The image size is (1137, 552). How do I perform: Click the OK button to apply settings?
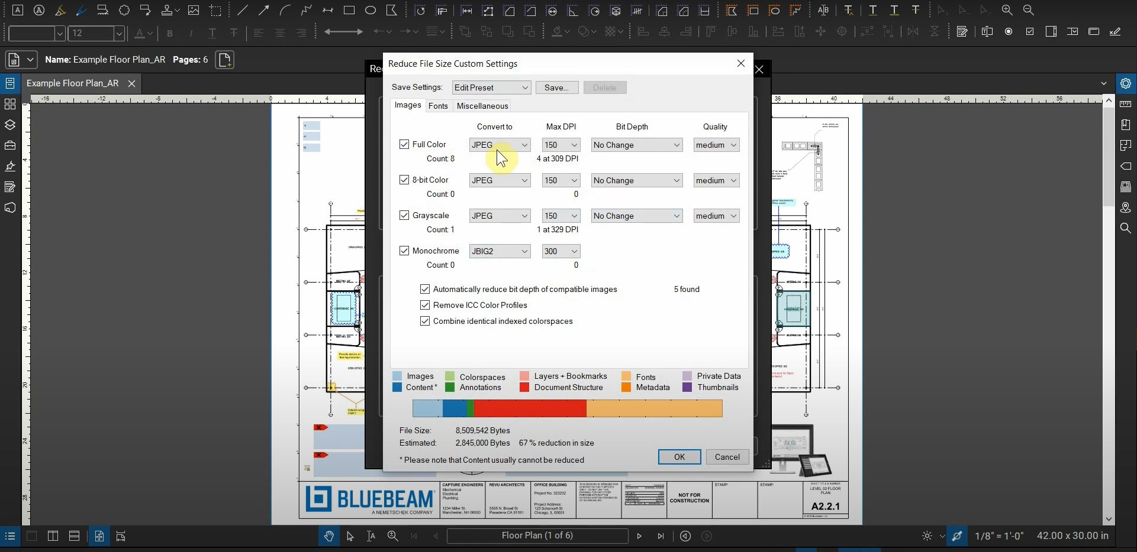[679, 456]
